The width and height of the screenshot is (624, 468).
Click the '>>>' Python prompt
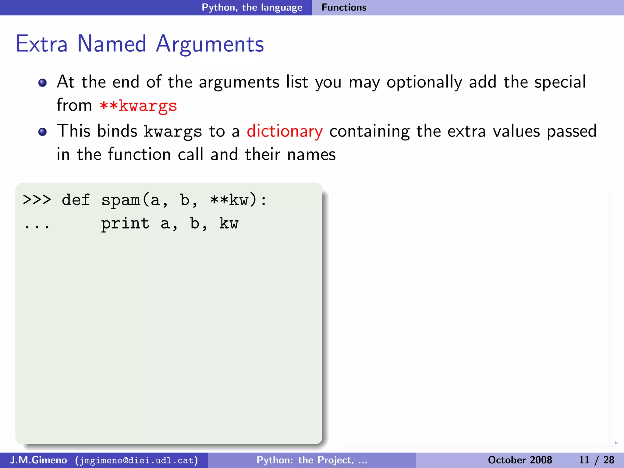(x=37, y=200)
